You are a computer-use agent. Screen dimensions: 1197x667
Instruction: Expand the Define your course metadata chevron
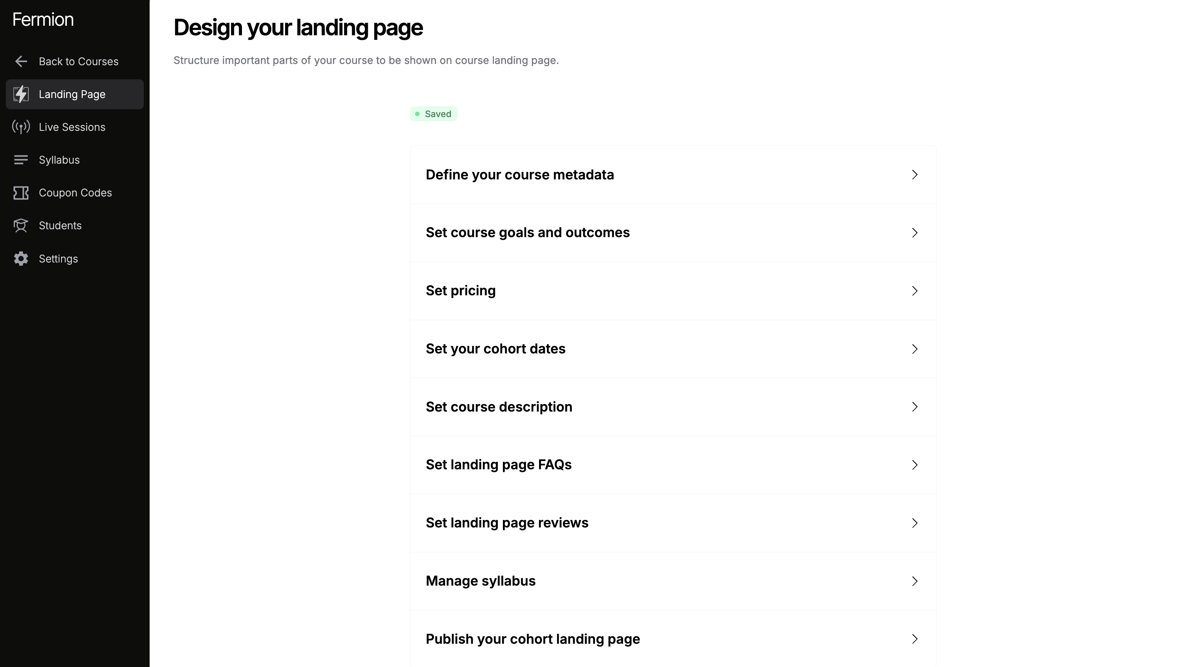pos(914,175)
